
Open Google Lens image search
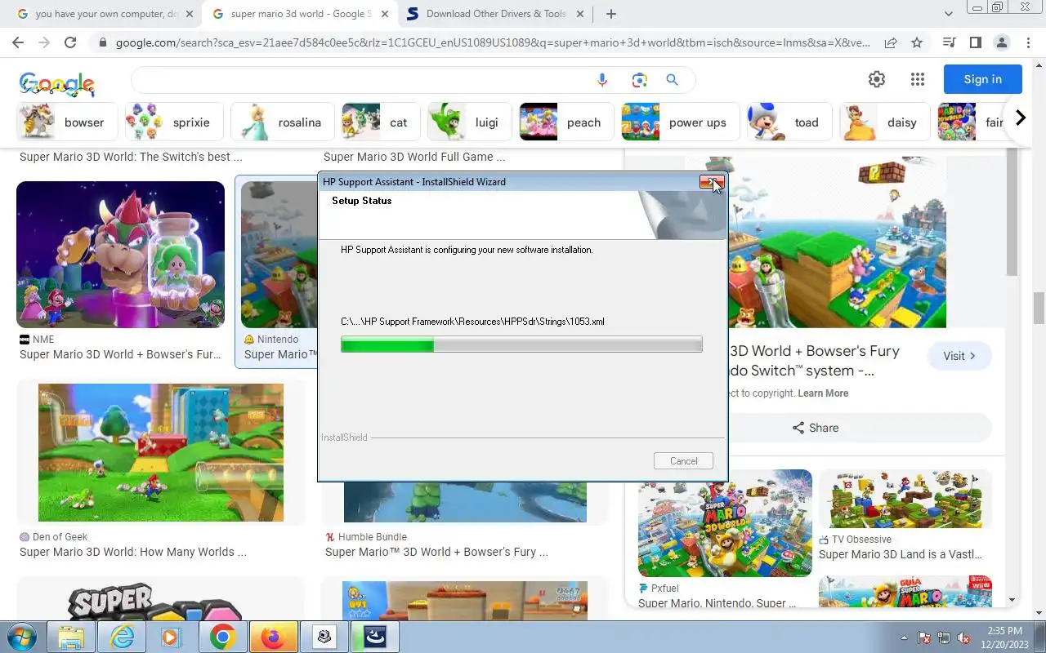pos(639,80)
